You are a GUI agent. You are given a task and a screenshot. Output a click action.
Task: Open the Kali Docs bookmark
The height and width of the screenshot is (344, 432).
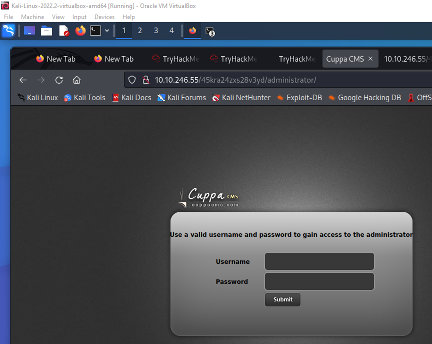point(131,98)
